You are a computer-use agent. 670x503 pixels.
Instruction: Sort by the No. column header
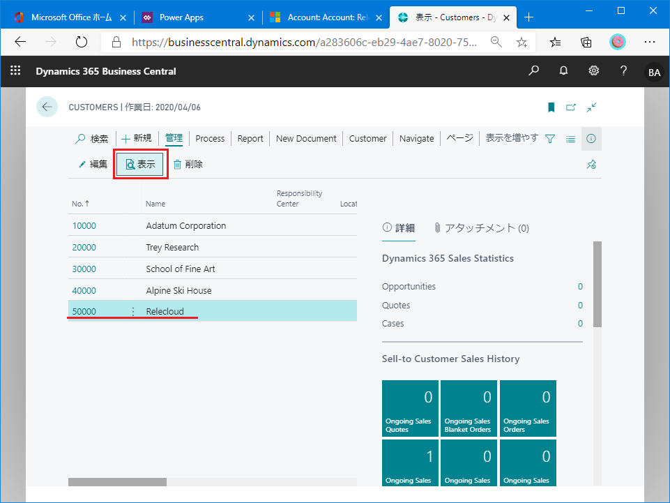[80, 204]
